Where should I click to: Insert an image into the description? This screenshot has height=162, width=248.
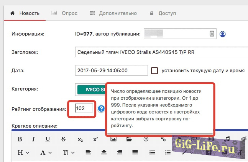tap(113, 139)
